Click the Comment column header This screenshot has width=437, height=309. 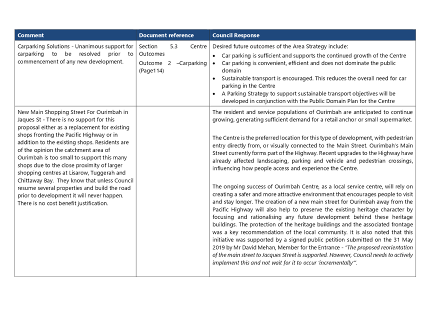pyautogui.click(x=30, y=35)
